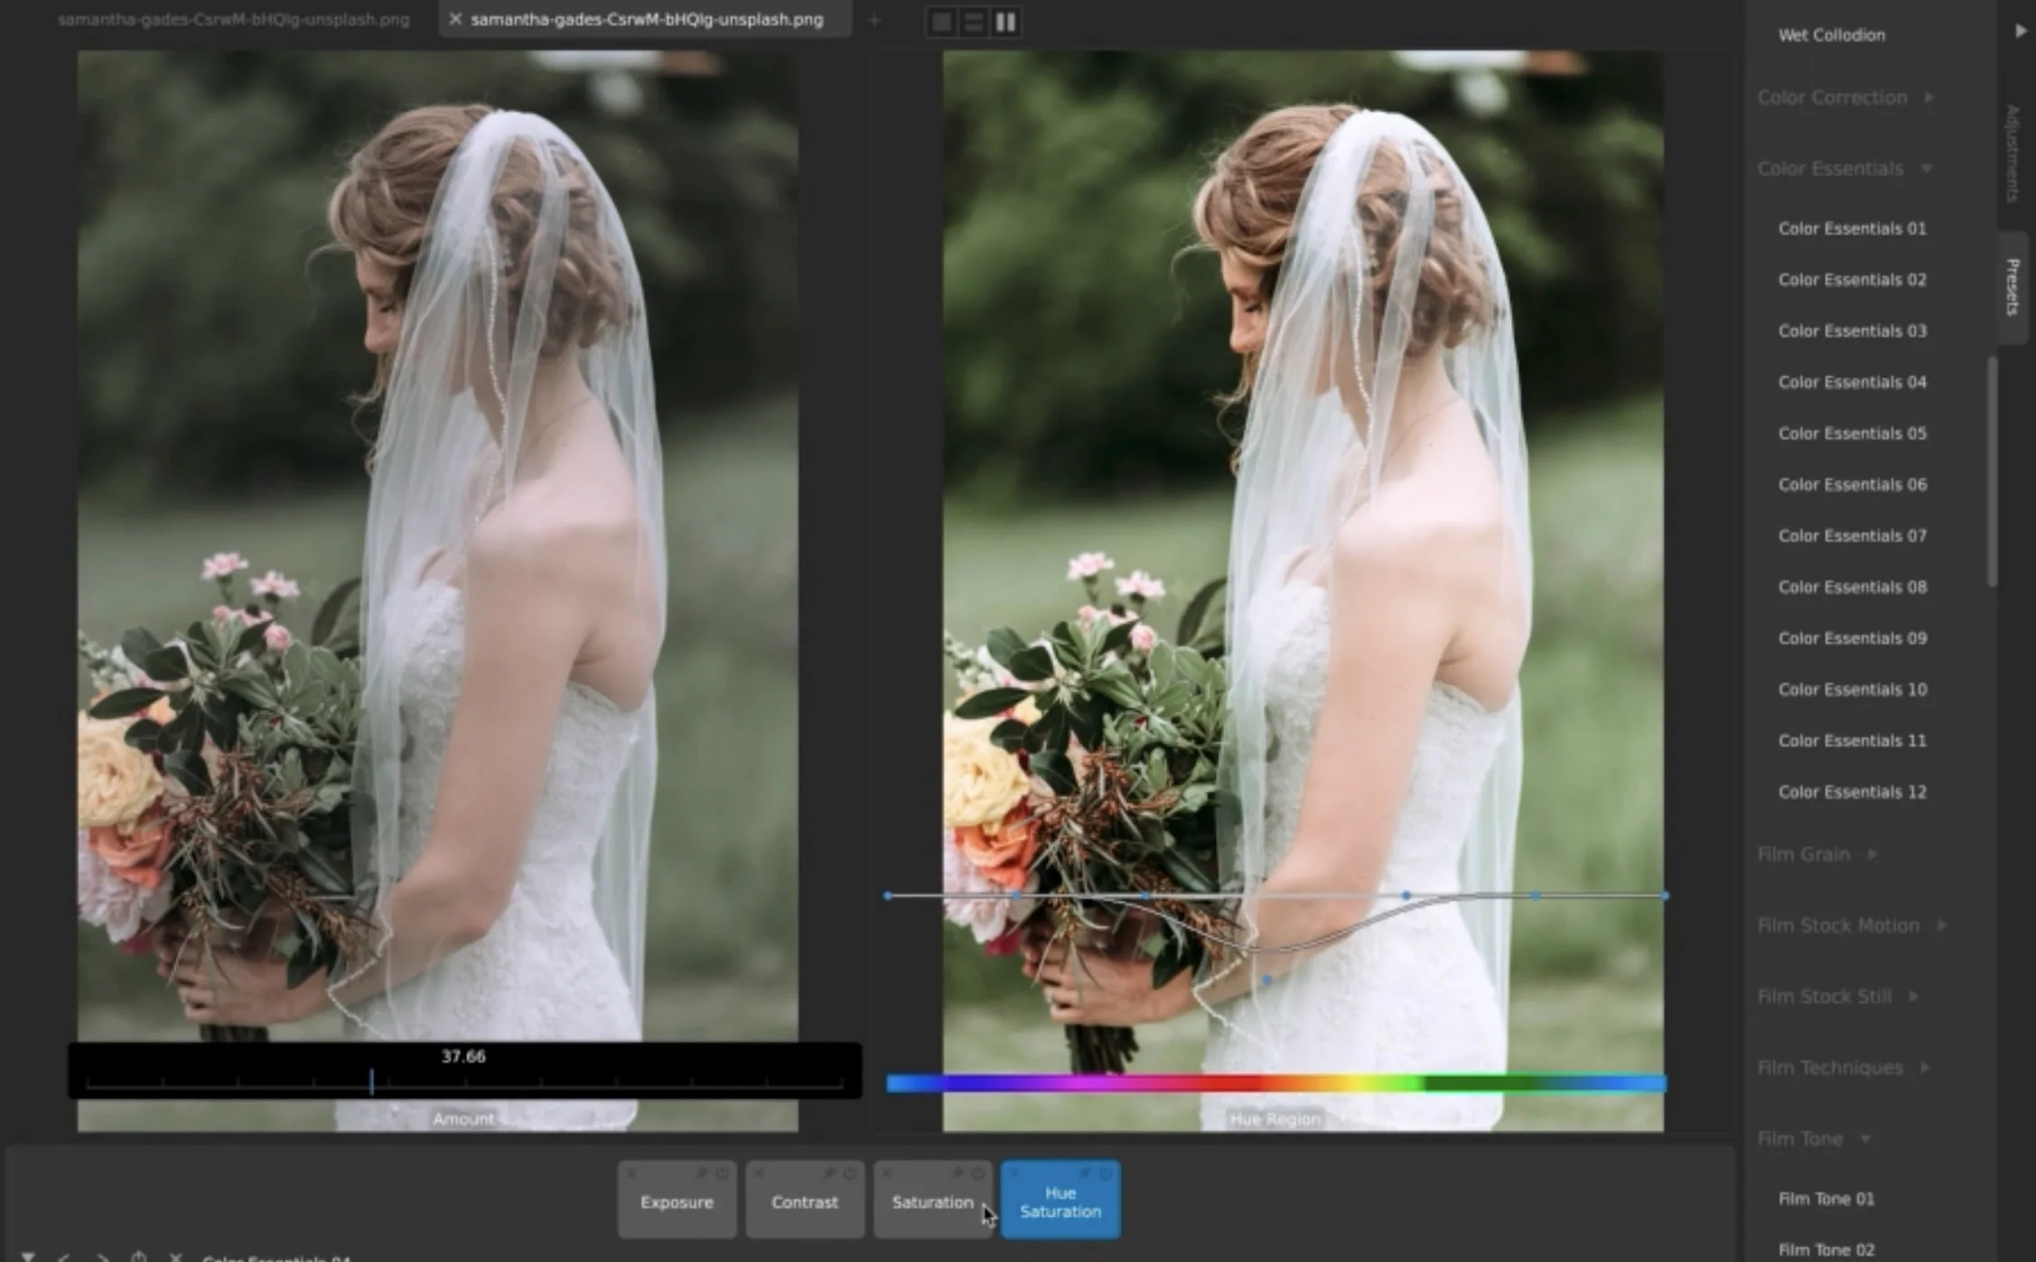
Task: Switch to single image view layout icon
Action: tap(941, 22)
